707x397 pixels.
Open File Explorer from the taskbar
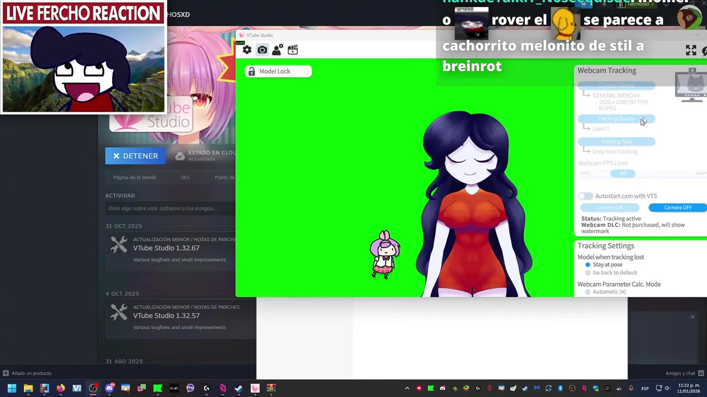pyautogui.click(x=28, y=388)
